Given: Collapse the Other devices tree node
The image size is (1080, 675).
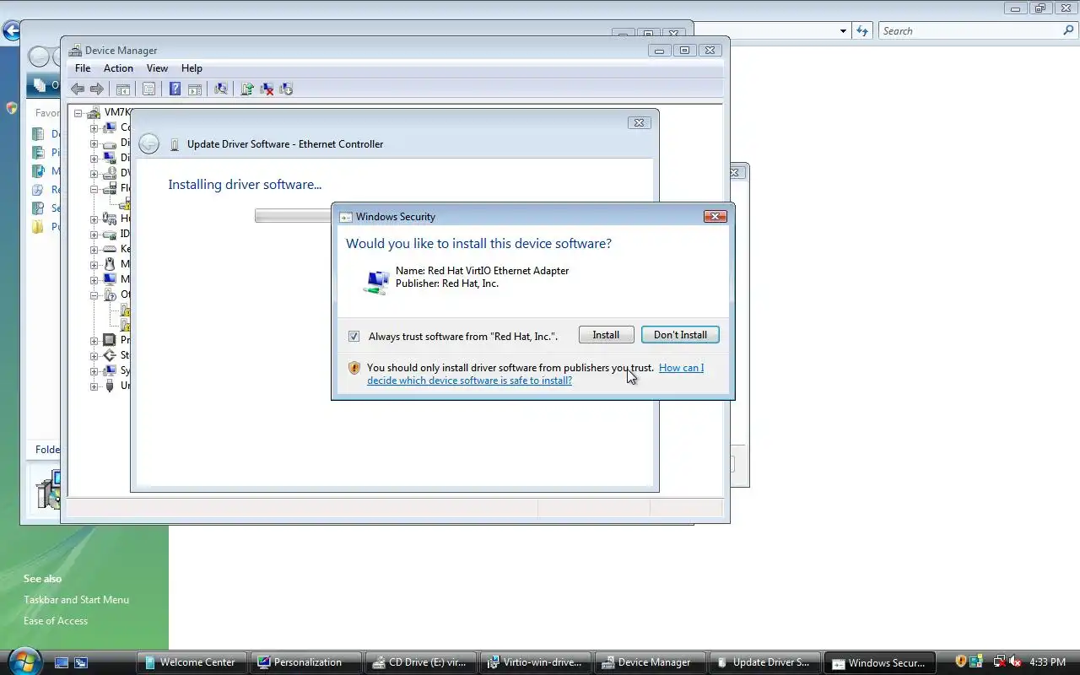Looking at the screenshot, I should pos(94,295).
